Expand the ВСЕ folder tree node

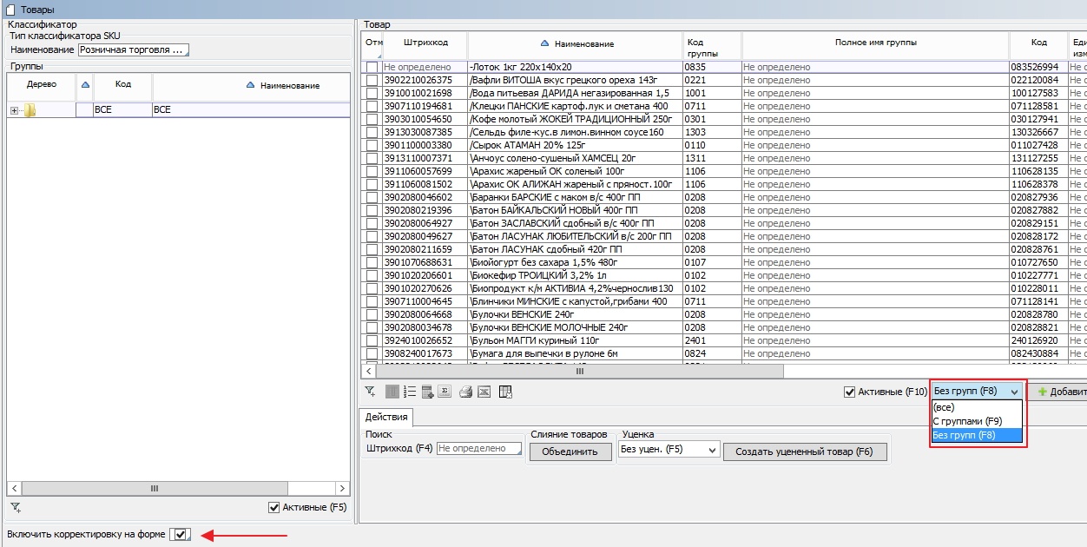14,110
